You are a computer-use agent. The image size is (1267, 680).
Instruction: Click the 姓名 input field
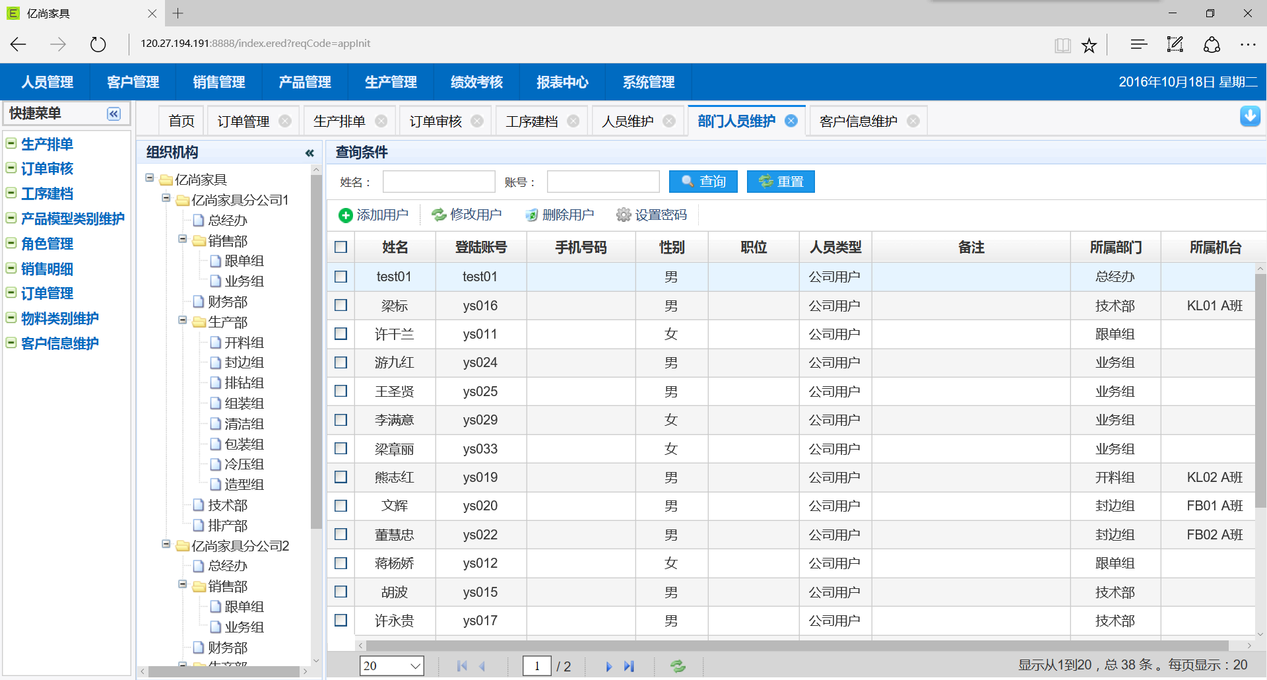439,182
